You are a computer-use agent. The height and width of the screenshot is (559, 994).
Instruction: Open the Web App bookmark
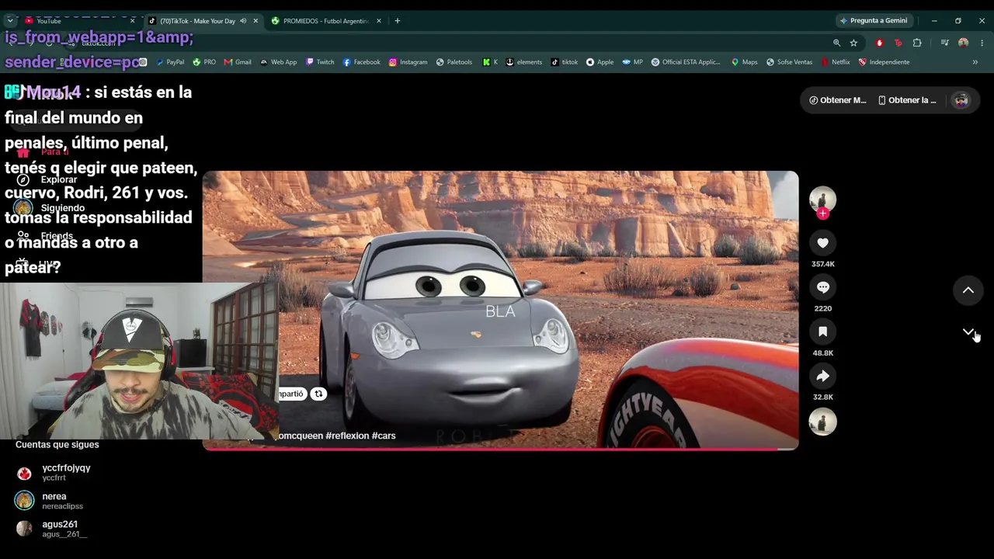coord(278,62)
